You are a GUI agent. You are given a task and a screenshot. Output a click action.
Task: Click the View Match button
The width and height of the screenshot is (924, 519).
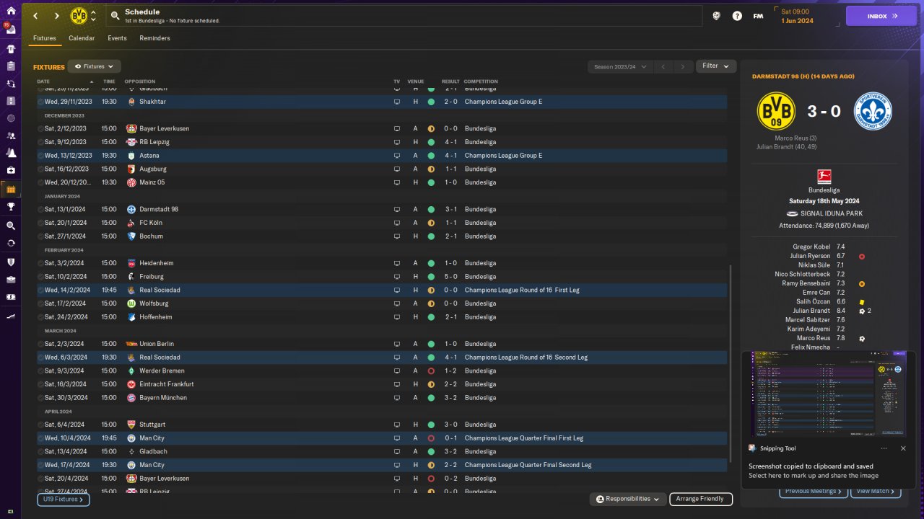tap(876, 491)
